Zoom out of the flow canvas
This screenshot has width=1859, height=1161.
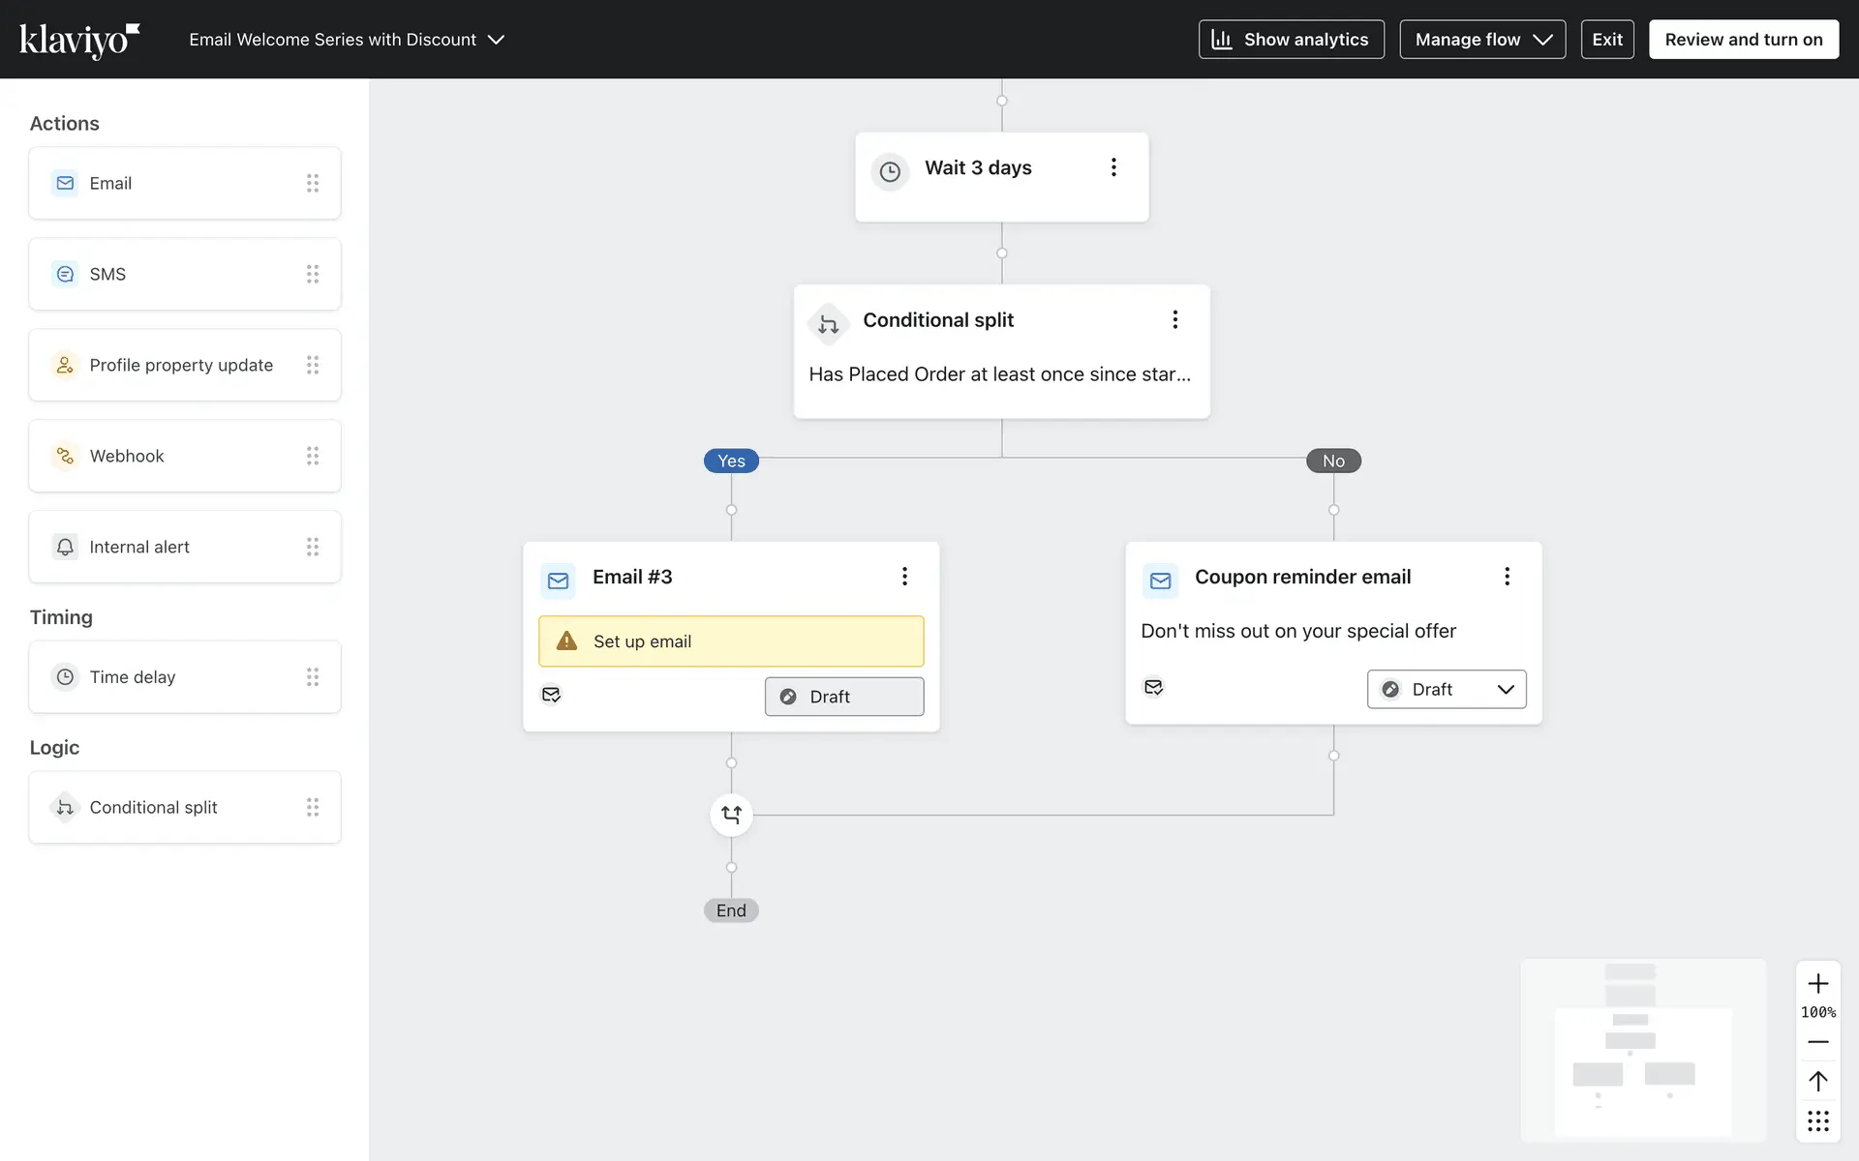pyautogui.click(x=1817, y=1042)
